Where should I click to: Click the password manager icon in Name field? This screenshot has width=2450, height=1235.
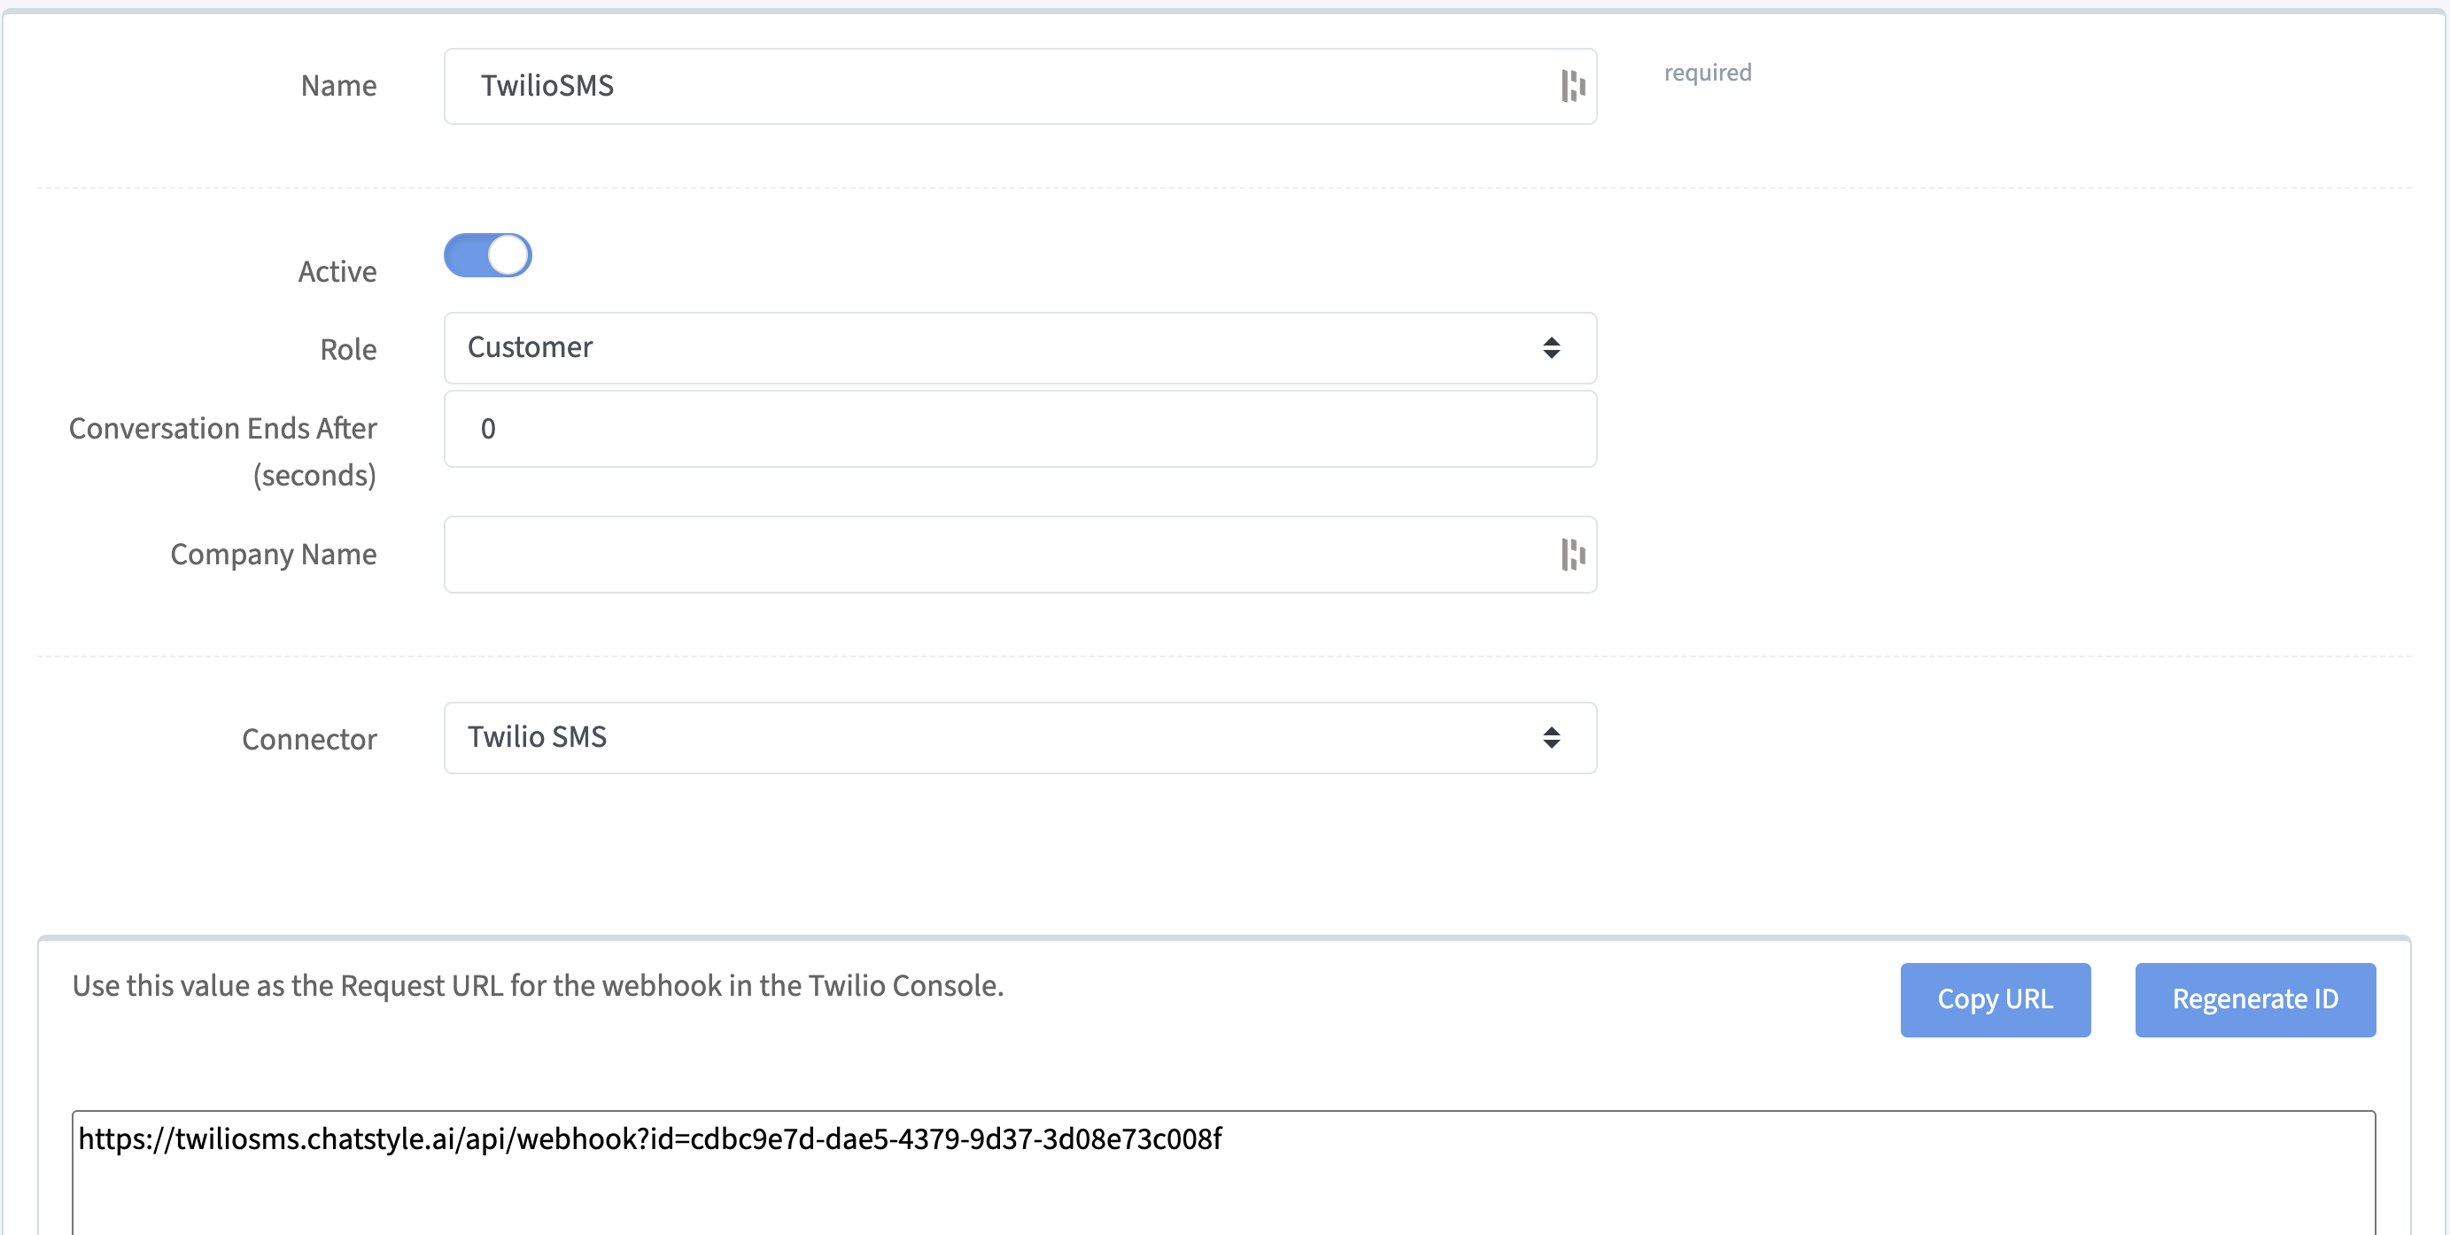tap(1573, 86)
